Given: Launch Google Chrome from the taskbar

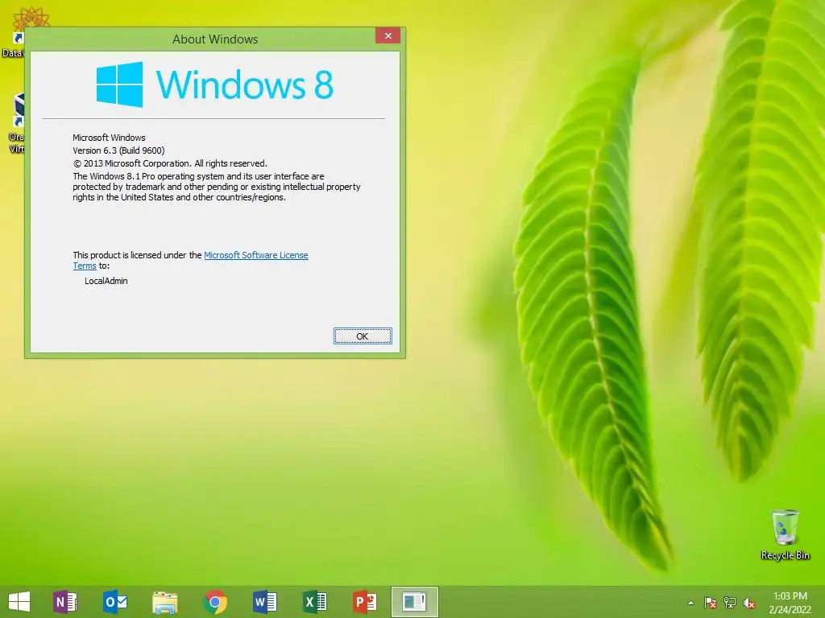Looking at the screenshot, I should (214, 602).
